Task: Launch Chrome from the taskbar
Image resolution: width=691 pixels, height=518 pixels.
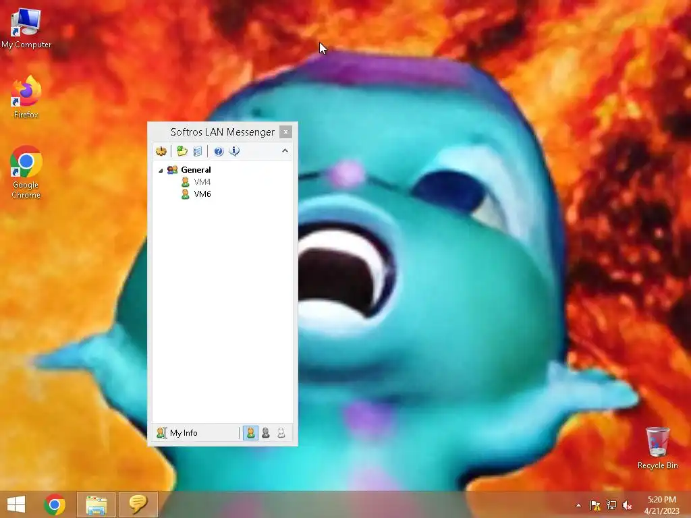Action: [55, 505]
